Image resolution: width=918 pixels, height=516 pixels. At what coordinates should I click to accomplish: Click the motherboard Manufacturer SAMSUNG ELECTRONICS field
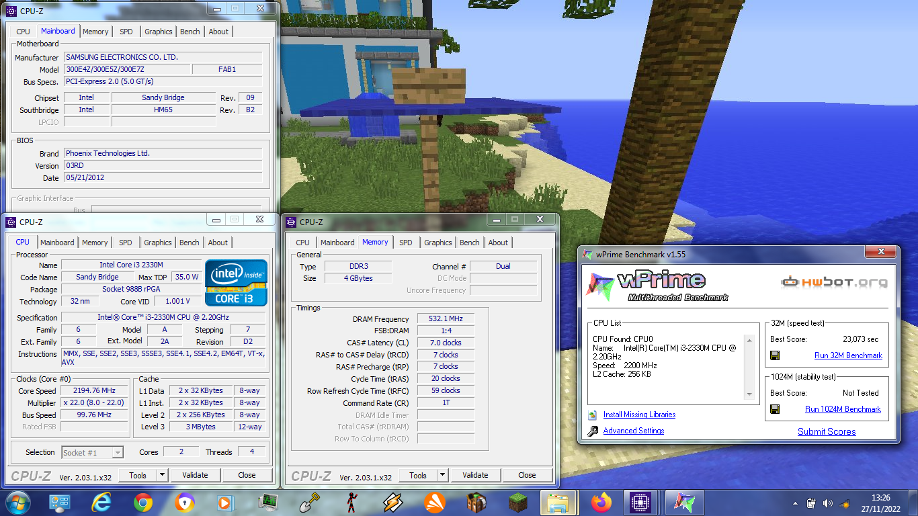163,58
